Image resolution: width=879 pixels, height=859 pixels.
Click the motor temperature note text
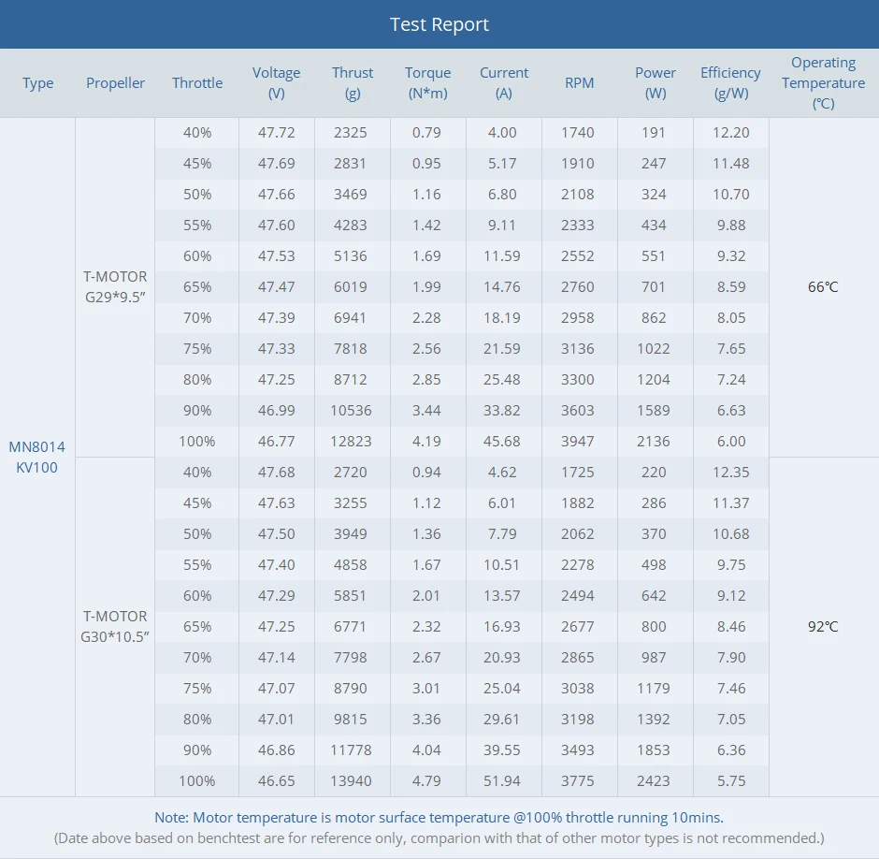click(x=439, y=817)
